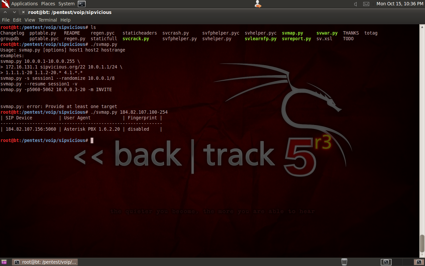Viewport: 425px width, 266px height.
Task: Click the svlearnfp.py file name
Action: click(x=261, y=39)
